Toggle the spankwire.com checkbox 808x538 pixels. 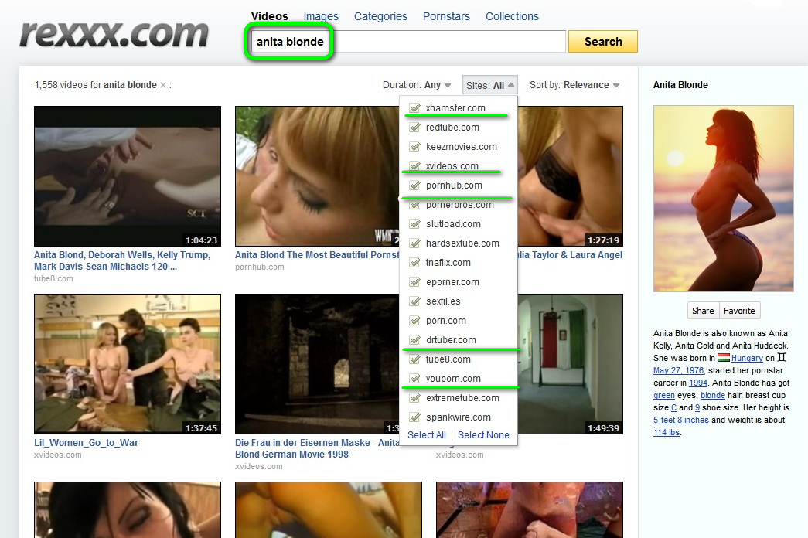pyautogui.click(x=414, y=417)
